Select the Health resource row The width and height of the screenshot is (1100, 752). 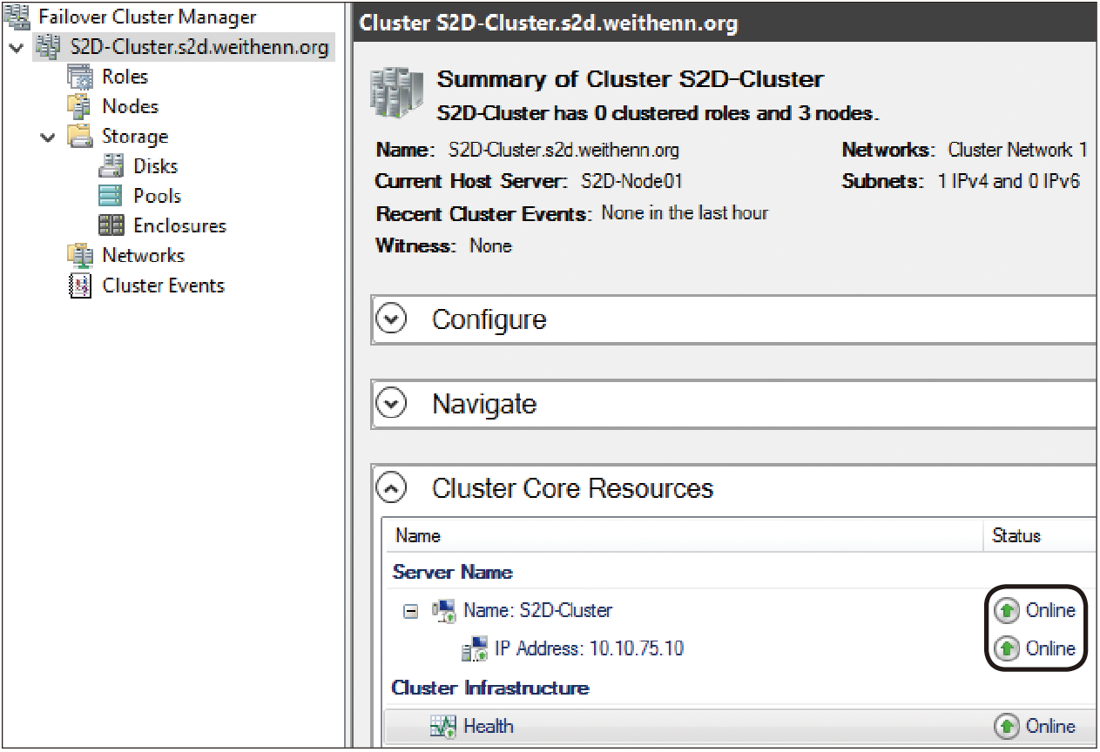(740, 726)
